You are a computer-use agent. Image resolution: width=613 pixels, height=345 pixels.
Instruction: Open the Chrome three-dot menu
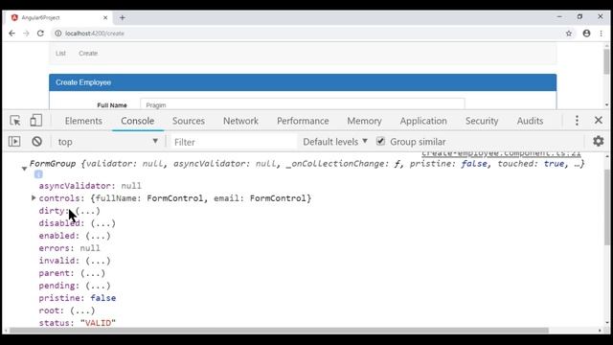[601, 34]
